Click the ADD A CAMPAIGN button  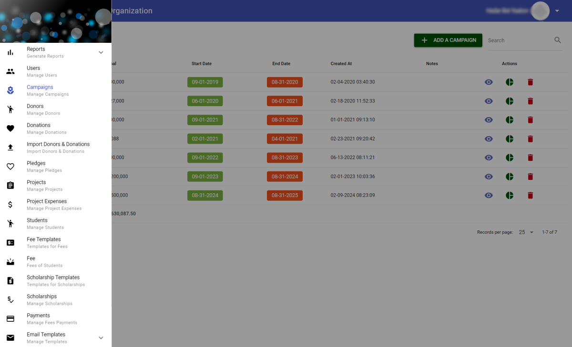click(448, 40)
